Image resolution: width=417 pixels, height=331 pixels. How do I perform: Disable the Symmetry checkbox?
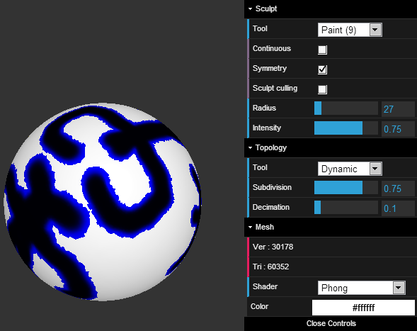tap(322, 69)
